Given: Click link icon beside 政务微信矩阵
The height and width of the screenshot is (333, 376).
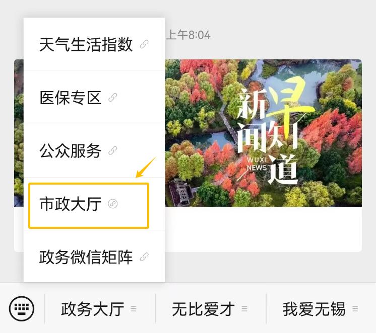Looking at the screenshot, I should pos(144,257).
